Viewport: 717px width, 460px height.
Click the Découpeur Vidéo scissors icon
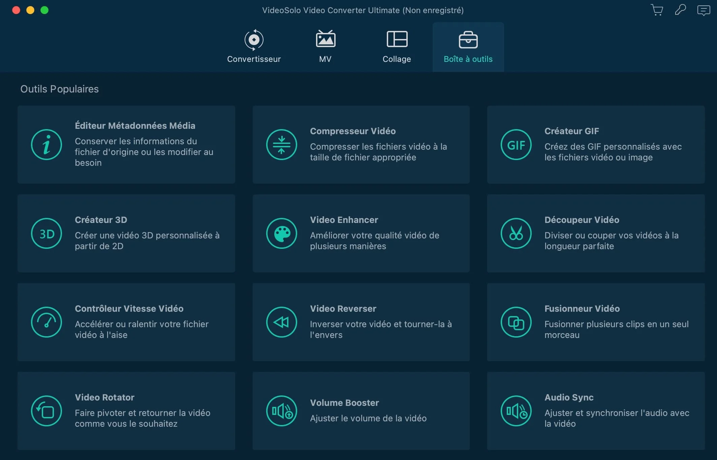click(x=516, y=233)
